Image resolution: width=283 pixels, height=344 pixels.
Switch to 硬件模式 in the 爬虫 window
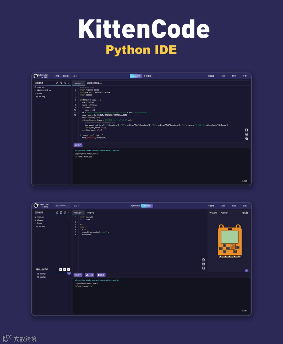coord(147,76)
